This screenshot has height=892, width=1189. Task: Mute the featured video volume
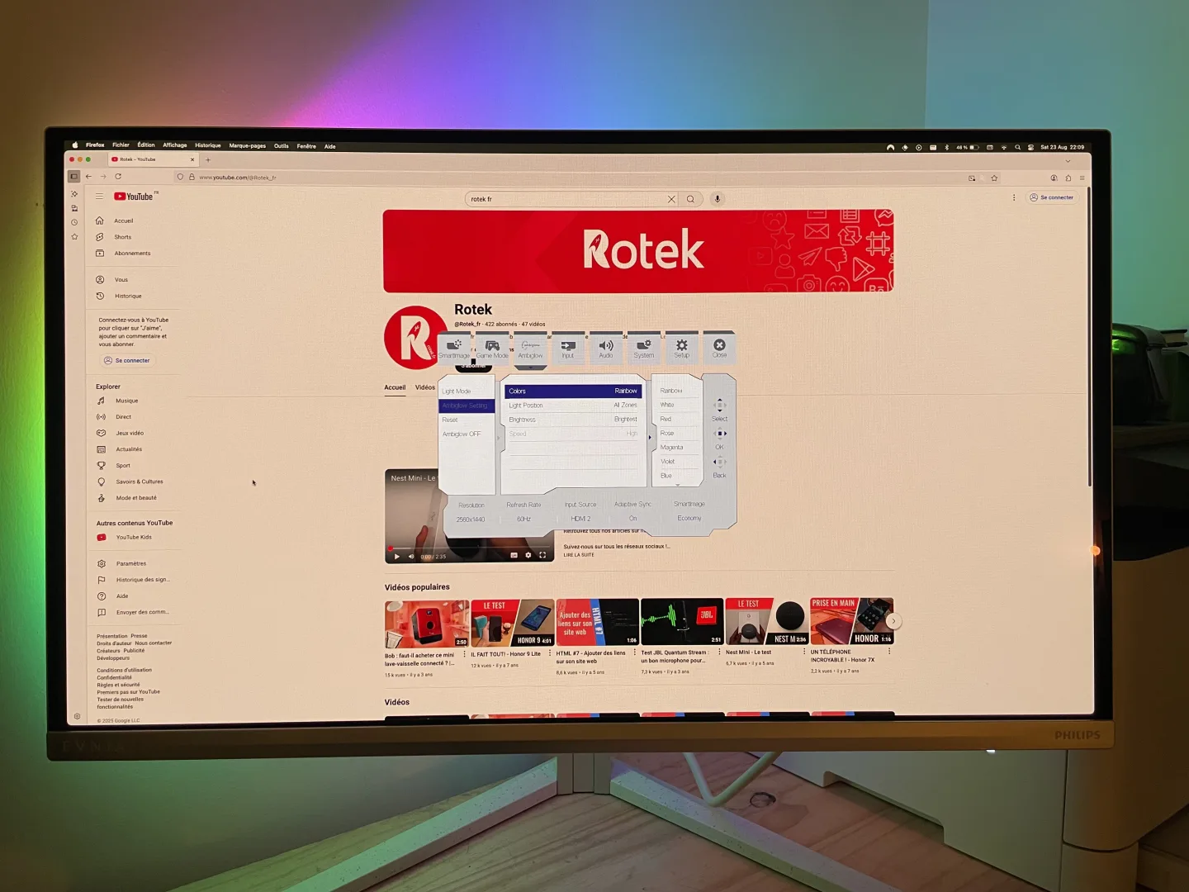click(x=411, y=556)
